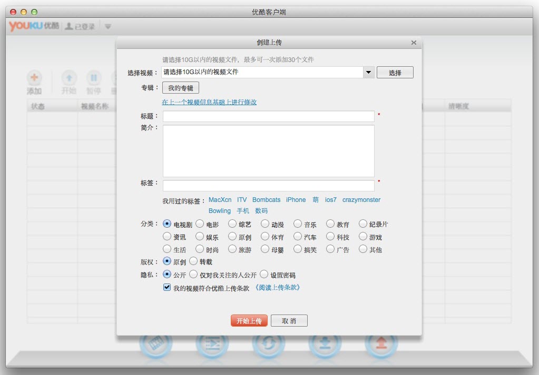This screenshot has width=539, height=375.
Task: Open the playlist round icon at bottom
Action: click(212, 343)
